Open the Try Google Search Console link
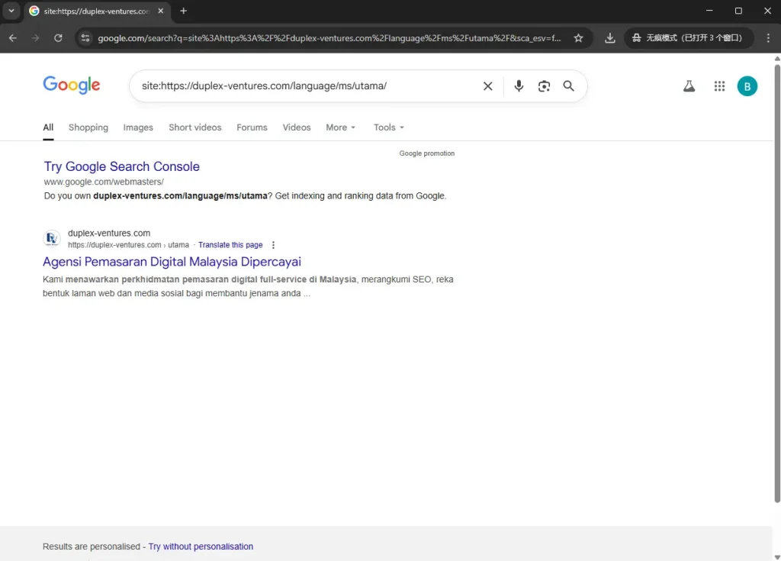The width and height of the screenshot is (781, 561). [121, 166]
